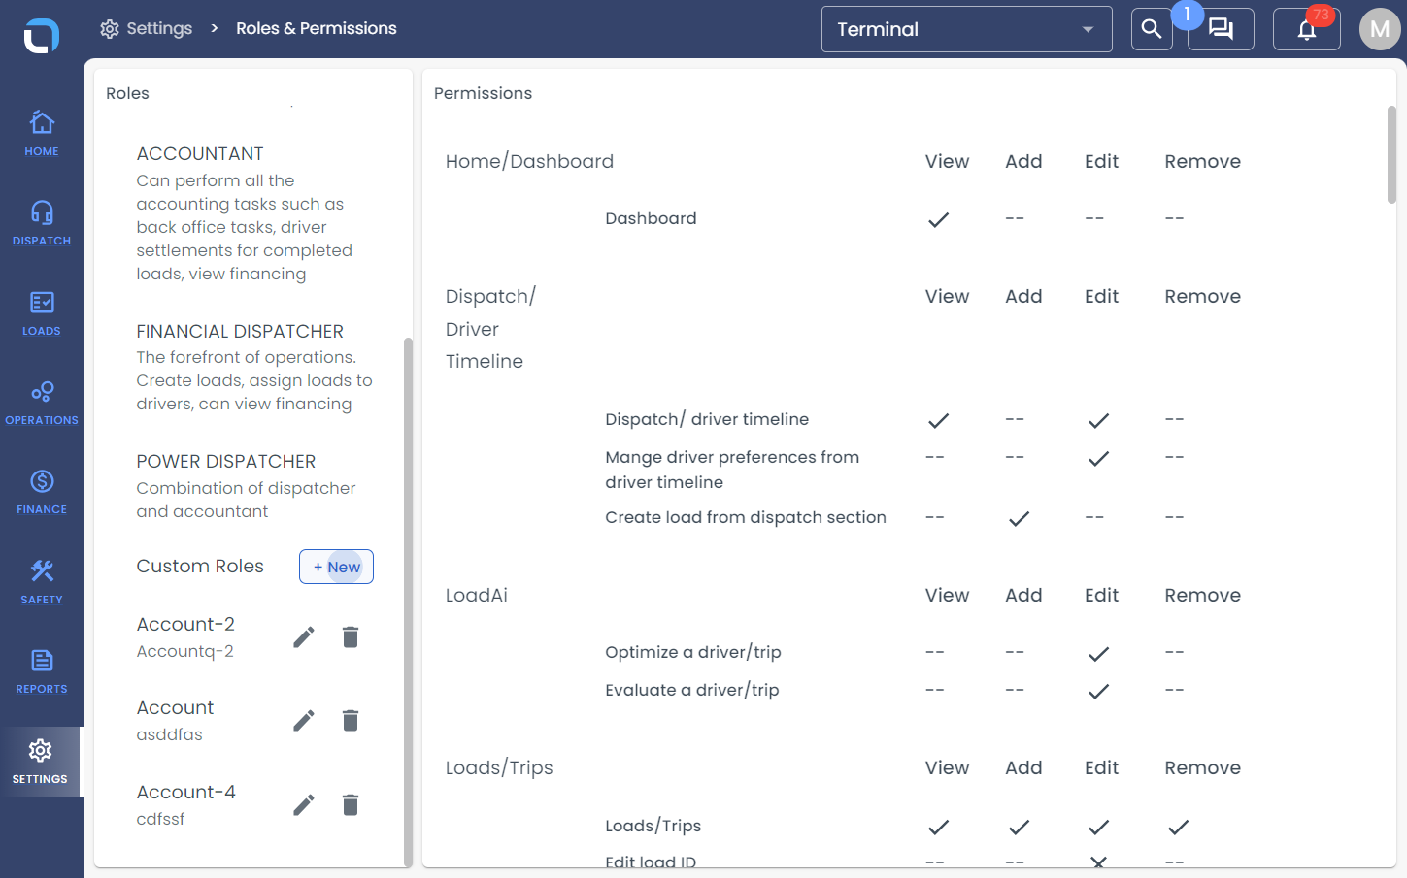This screenshot has width=1407, height=878.
Task: Go to Loads in the sidebar
Action: tap(42, 313)
